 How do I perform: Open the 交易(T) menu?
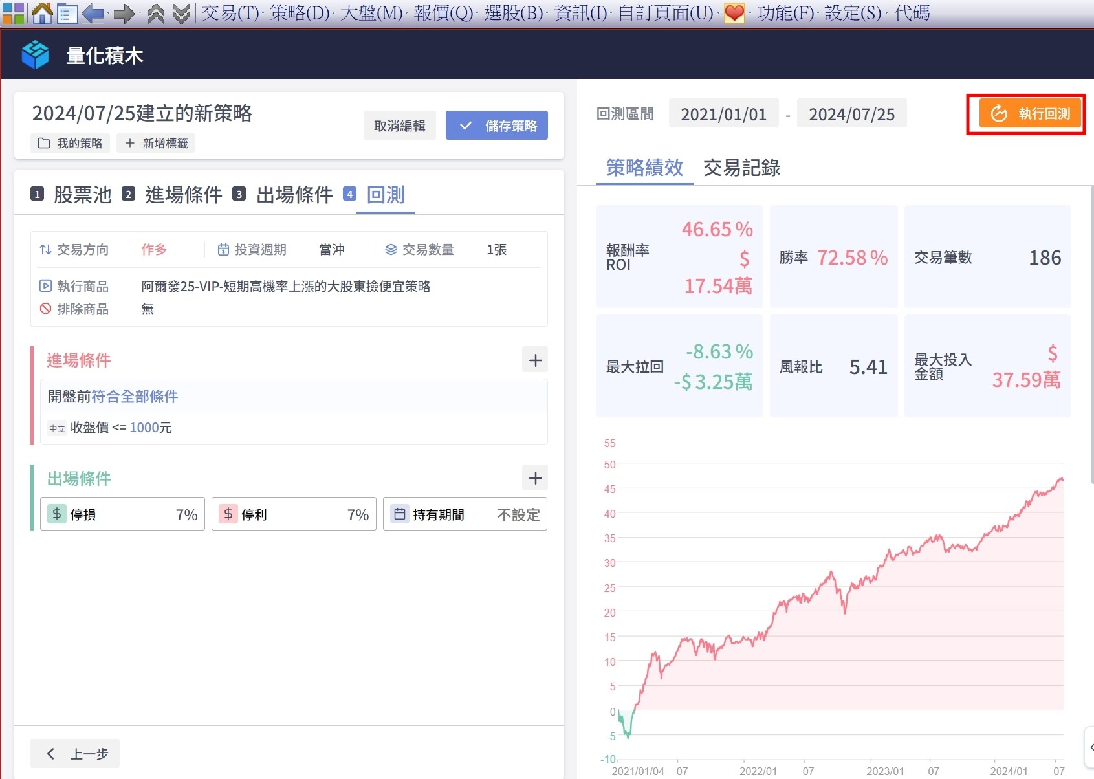[x=230, y=13]
